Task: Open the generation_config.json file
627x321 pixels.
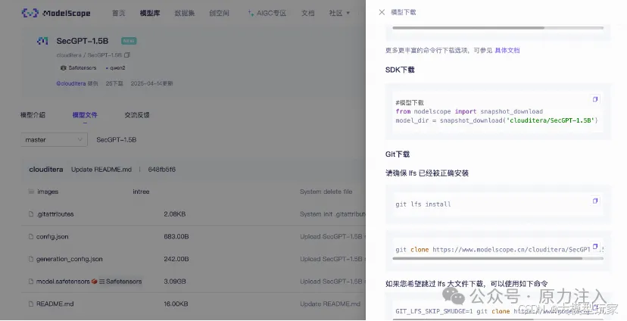Action: 70,259
